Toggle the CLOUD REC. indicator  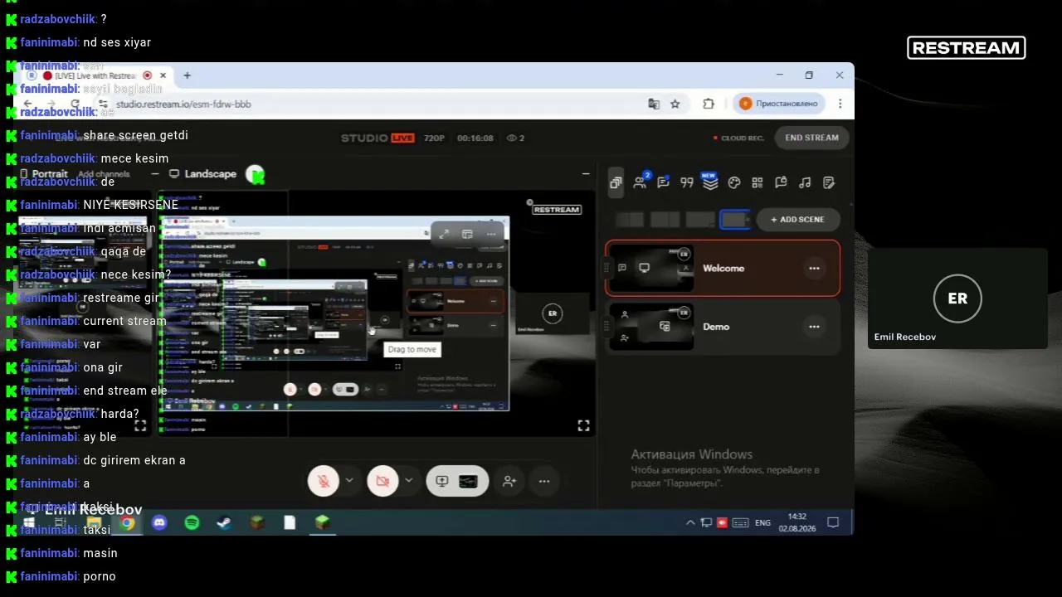coord(738,138)
